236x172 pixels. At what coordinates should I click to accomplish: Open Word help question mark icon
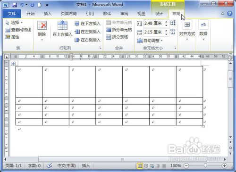(x=230, y=14)
